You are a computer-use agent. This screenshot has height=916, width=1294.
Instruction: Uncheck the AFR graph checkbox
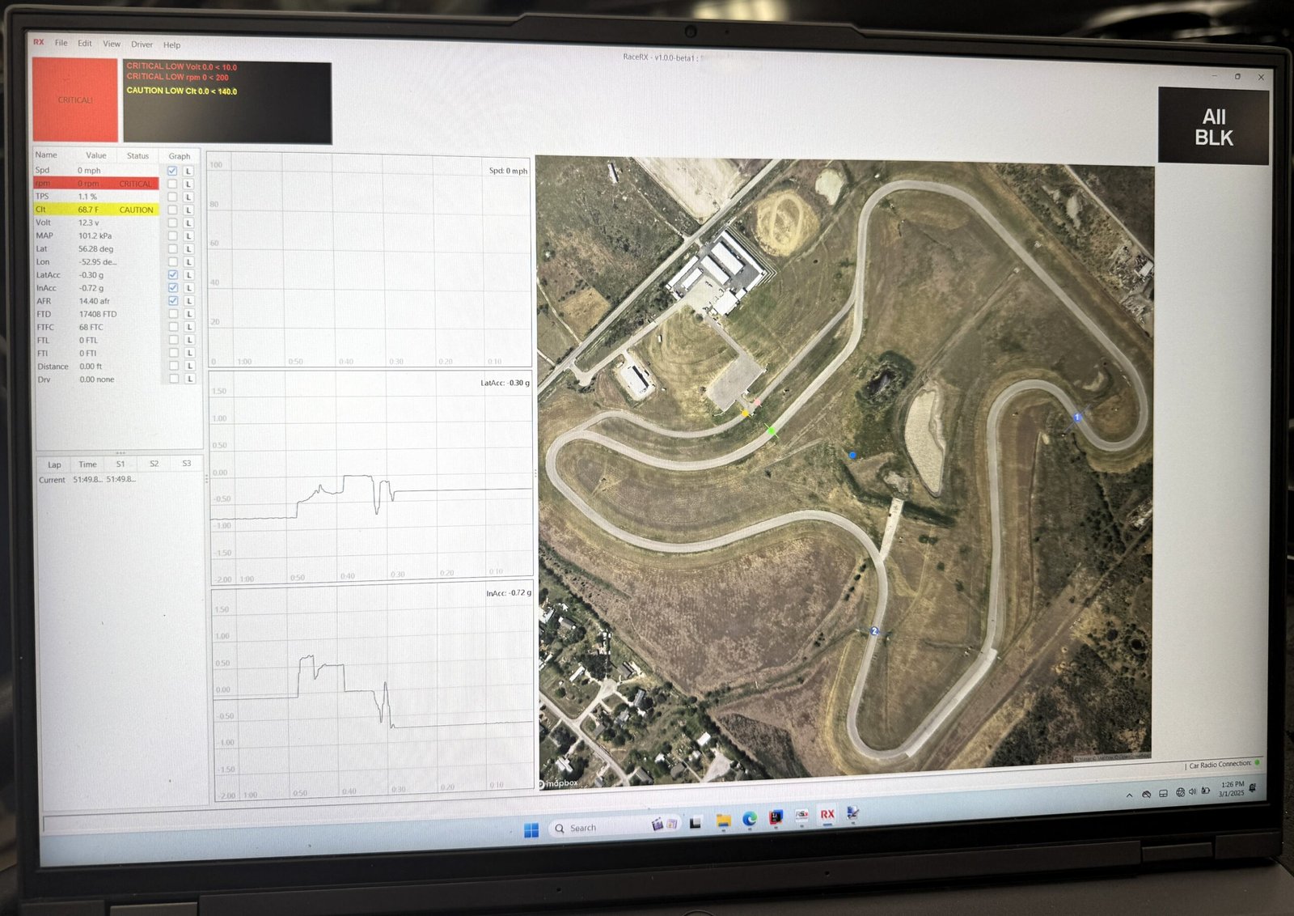(x=172, y=300)
